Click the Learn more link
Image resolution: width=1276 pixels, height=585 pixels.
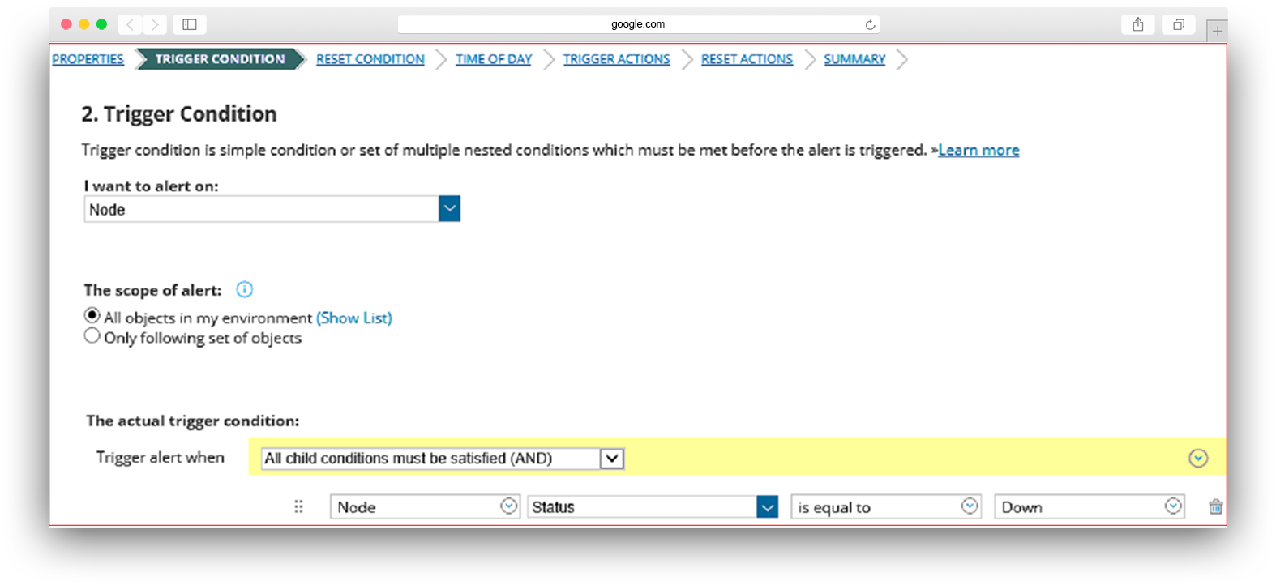pyautogui.click(x=978, y=150)
